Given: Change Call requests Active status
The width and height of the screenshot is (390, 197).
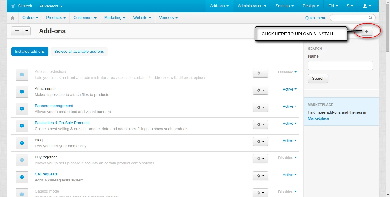Looking at the screenshot, I should click(289, 175).
